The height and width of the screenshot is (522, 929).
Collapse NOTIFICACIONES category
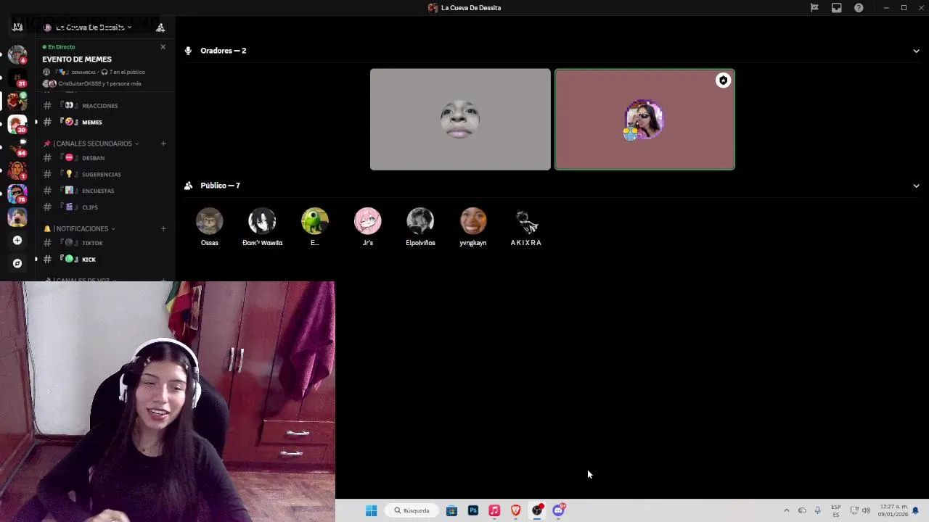coord(80,228)
